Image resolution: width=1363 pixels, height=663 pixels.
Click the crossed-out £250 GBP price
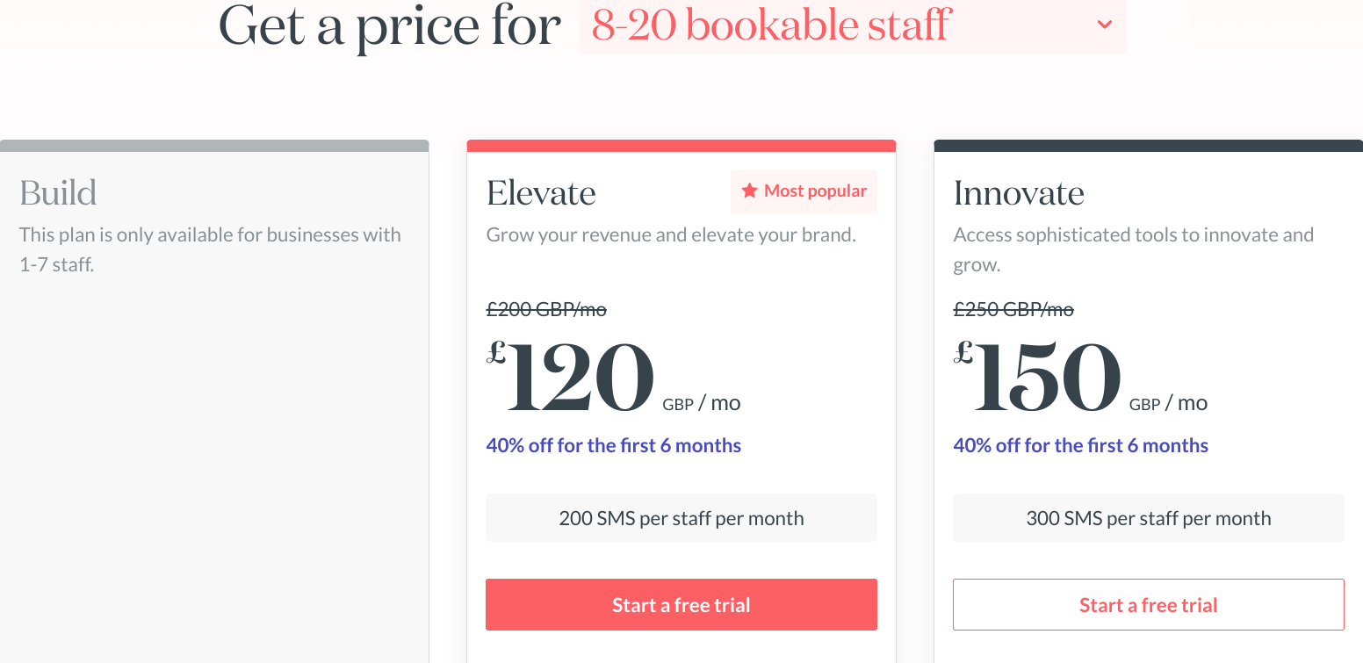pyautogui.click(x=1013, y=309)
